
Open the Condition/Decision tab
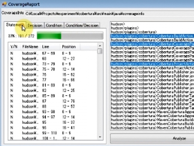(82, 25)
